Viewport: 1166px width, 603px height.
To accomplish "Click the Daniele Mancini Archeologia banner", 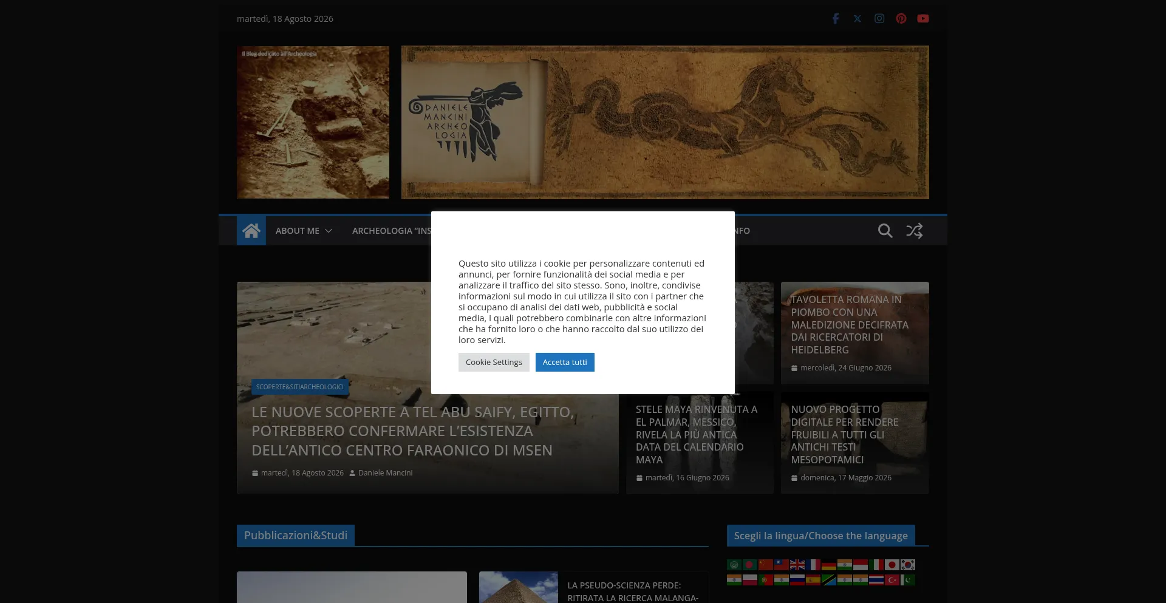I will (665, 122).
